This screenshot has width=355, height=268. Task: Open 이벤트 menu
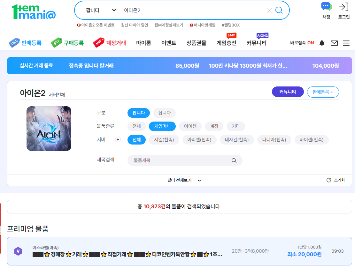(169, 43)
